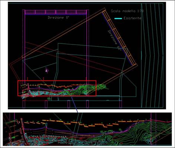Select the red highlight rectangle border

(x=57, y=88)
